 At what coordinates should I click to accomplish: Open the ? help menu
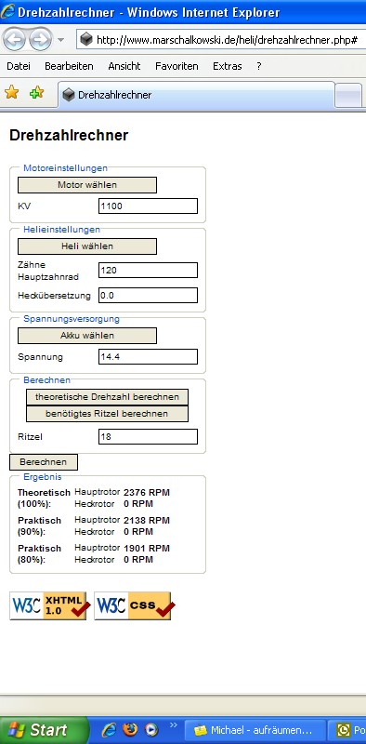(x=259, y=66)
